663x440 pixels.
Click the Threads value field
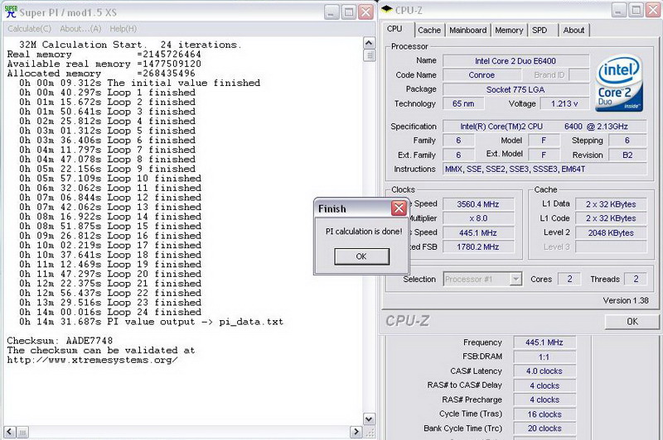click(x=636, y=279)
